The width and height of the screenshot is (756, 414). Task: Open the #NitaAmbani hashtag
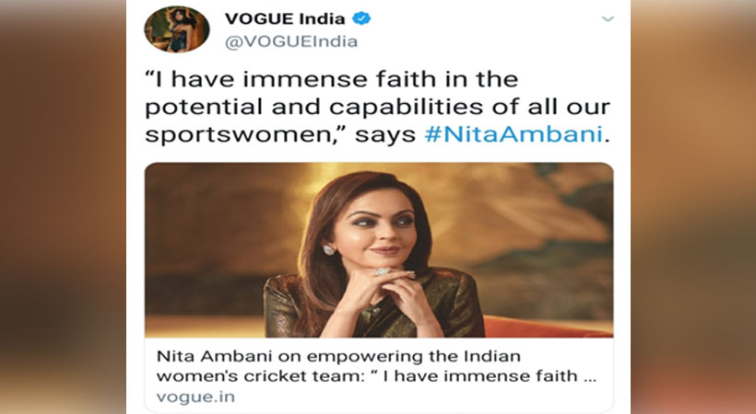point(514,134)
